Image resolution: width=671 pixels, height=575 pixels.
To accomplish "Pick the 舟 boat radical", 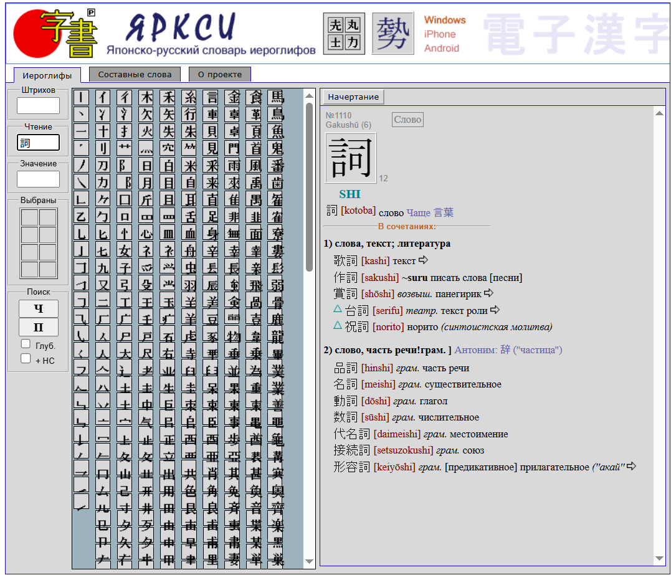I will pyautogui.click(x=189, y=251).
